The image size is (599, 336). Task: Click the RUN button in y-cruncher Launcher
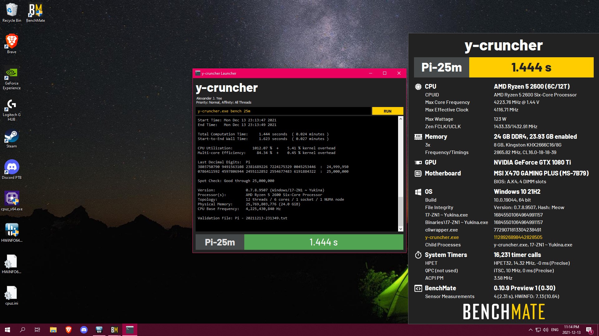click(x=387, y=111)
